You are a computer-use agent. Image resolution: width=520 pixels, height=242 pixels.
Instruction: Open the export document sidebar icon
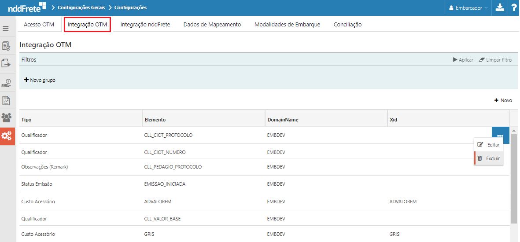6,63
